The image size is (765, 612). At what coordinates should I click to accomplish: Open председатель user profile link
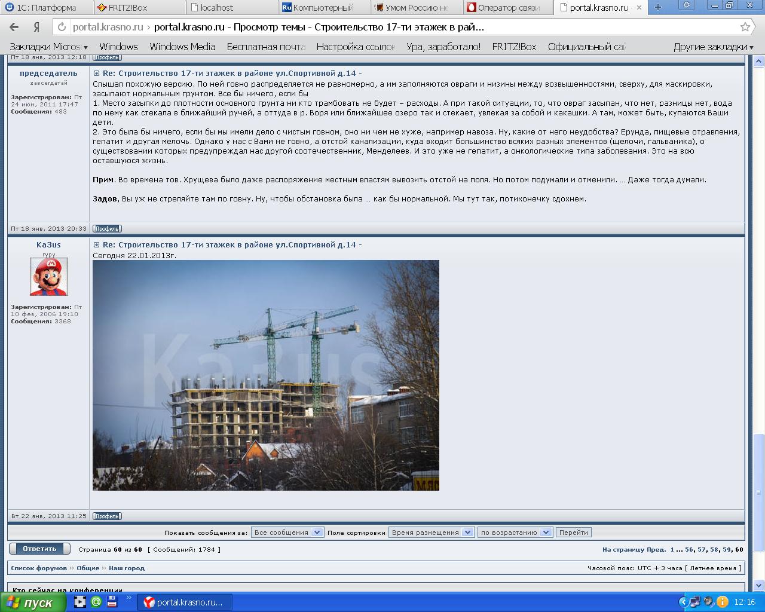(48, 74)
